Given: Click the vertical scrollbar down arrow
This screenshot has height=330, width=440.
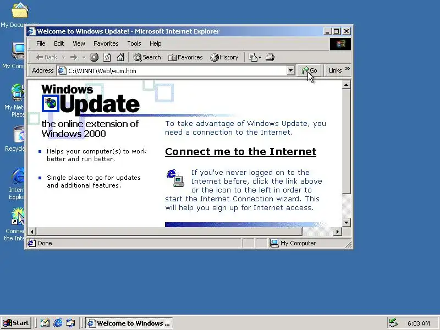Looking at the screenshot, I should pyautogui.click(x=346, y=223).
